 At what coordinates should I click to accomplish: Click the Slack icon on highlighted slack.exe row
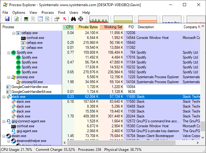click(x=9, y=97)
